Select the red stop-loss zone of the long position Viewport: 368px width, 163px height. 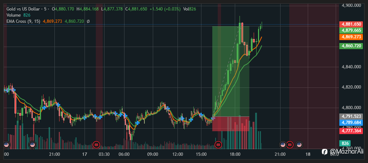[x=231, y=124]
